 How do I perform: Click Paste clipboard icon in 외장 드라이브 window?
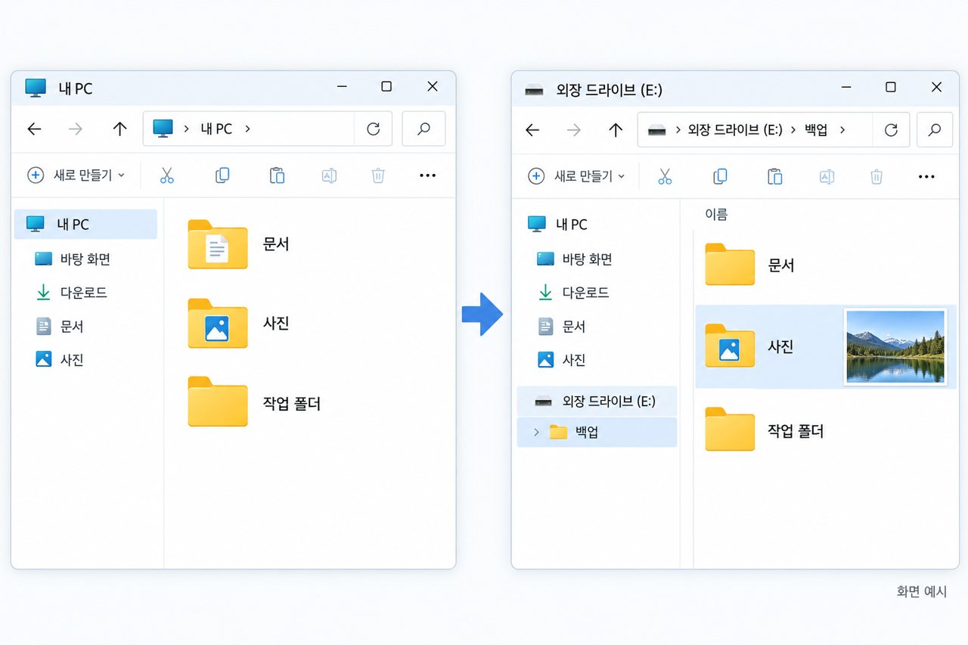[774, 176]
